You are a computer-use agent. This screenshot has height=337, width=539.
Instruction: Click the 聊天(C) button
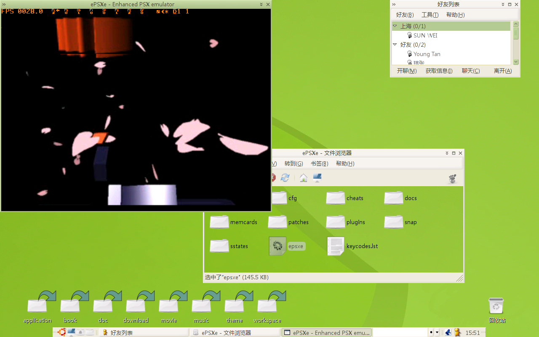[x=471, y=71]
